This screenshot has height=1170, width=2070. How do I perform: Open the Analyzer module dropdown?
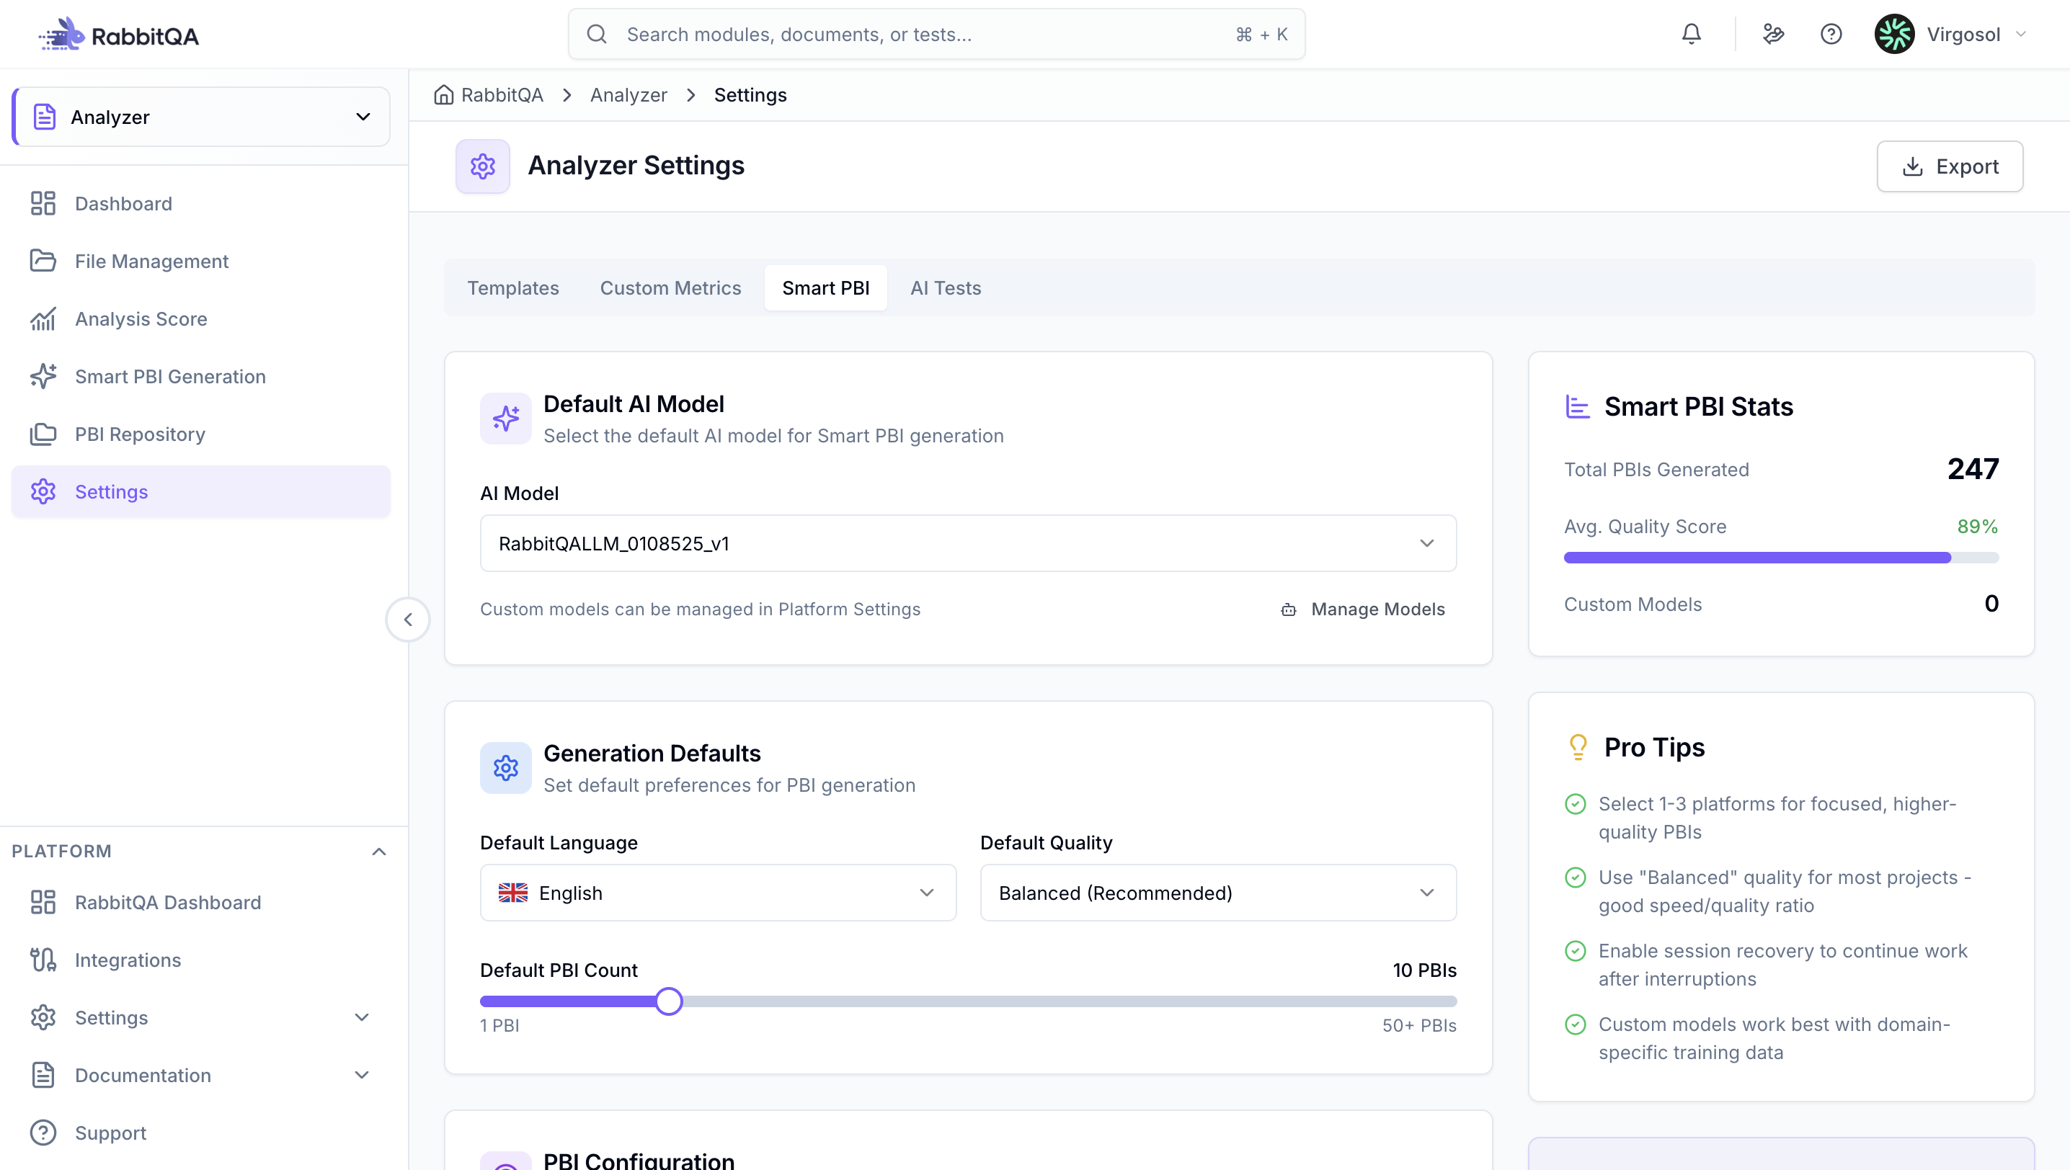201,117
